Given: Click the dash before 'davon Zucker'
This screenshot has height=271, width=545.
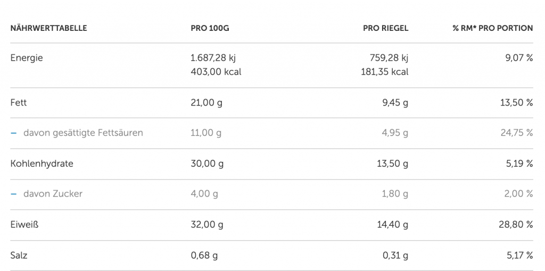Looking at the screenshot, I should tap(13, 194).
